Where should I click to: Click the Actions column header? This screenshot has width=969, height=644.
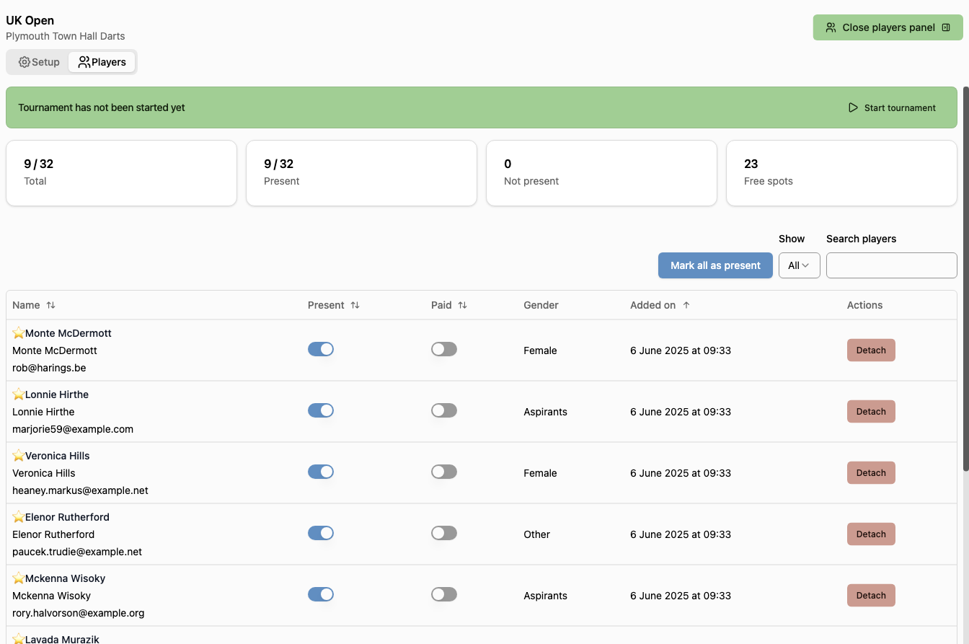(x=864, y=305)
